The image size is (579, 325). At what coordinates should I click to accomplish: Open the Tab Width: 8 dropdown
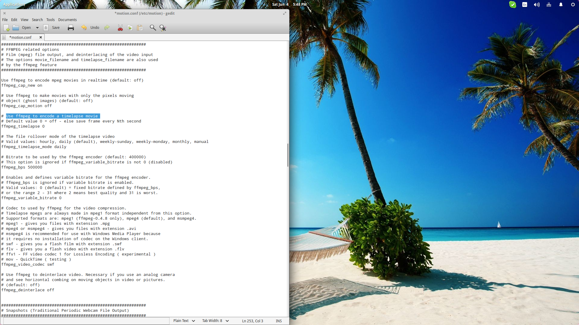pyautogui.click(x=215, y=321)
